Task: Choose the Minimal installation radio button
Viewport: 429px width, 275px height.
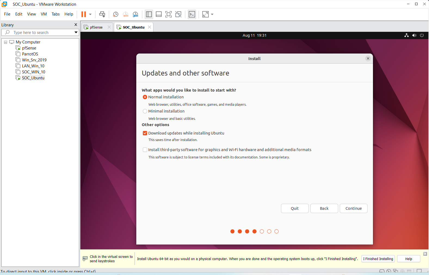Action: 145,111
